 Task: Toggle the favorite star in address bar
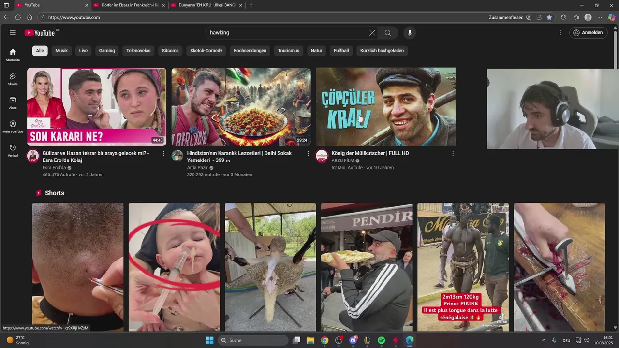[549, 17]
